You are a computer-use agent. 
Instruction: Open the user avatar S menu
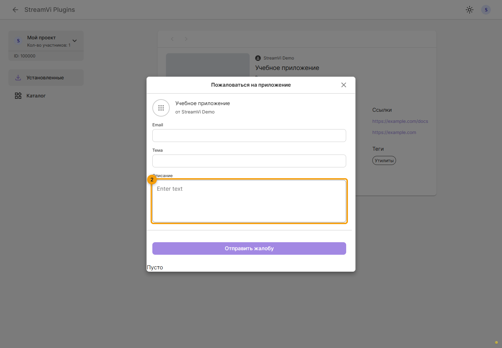(x=486, y=10)
